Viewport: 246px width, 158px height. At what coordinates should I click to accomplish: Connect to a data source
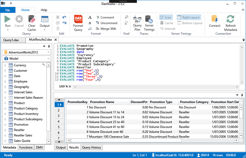click(214, 21)
